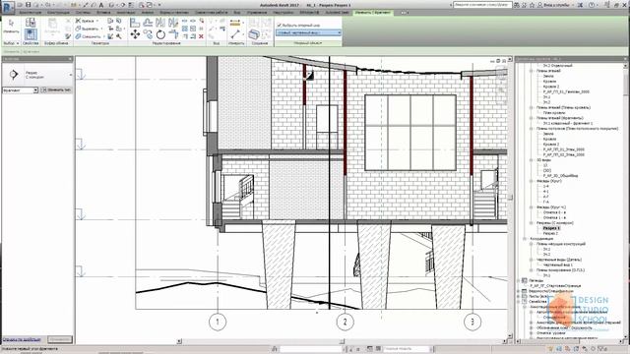This screenshot has height=354, width=630.
Task: Collapse the 3D views node in browser
Action: pos(532,160)
